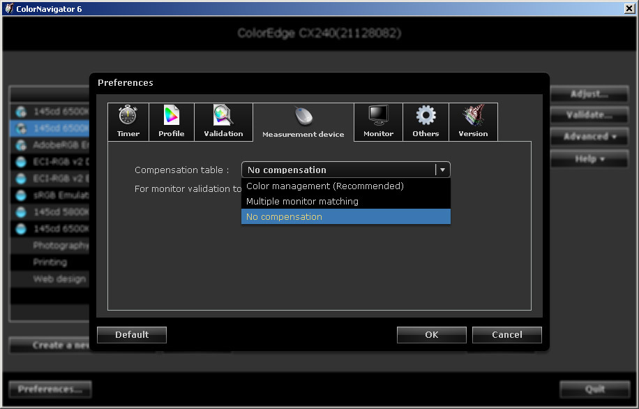Viewport: 639px width, 409px height.
Task: Expand the Advanced dropdown in main window
Action: (589, 137)
